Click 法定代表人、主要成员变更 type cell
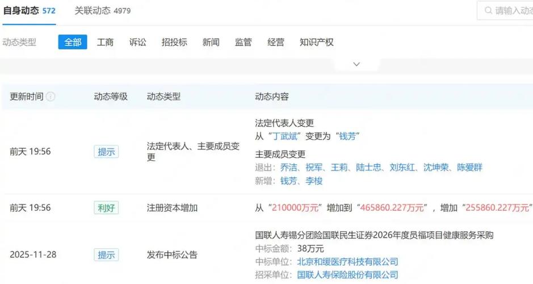The height and width of the screenshot is (284, 533). 193,152
